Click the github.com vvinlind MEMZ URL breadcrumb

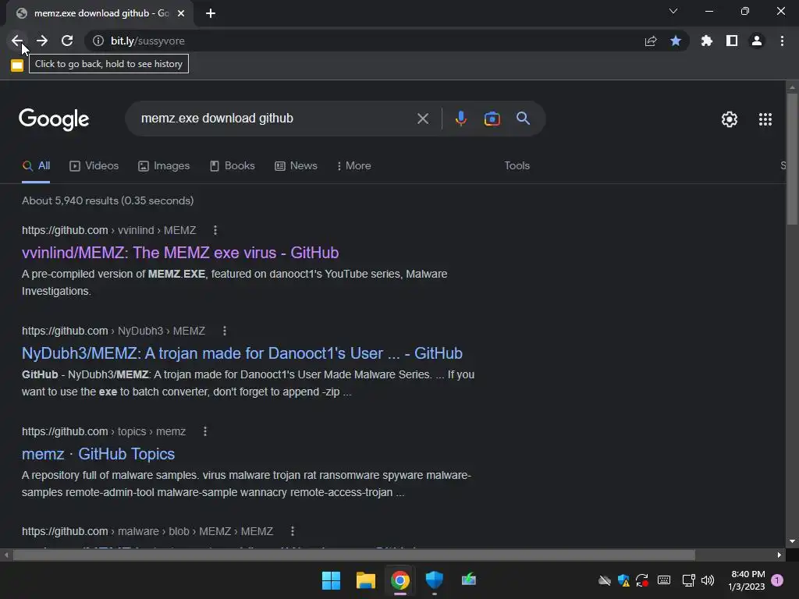(x=108, y=230)
